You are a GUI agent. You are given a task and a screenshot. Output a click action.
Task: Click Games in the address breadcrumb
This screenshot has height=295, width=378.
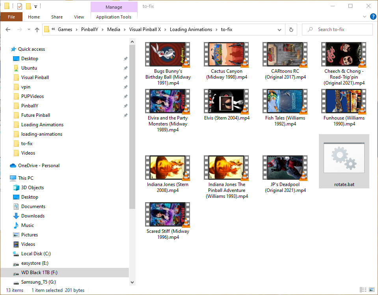[x=65, y=29]
